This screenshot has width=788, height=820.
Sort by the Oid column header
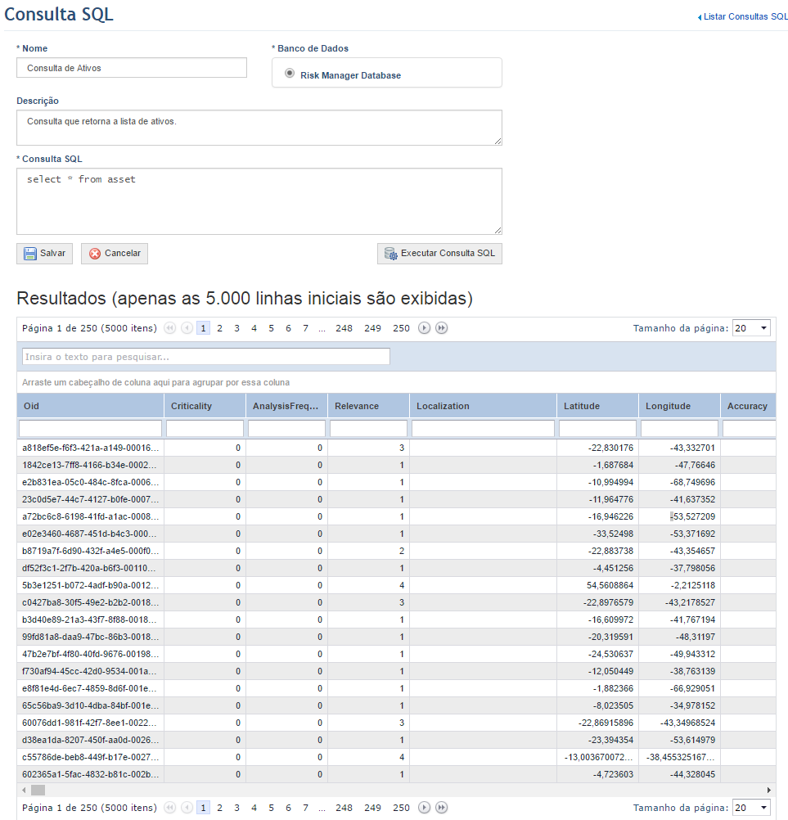(x=91, y=406)
